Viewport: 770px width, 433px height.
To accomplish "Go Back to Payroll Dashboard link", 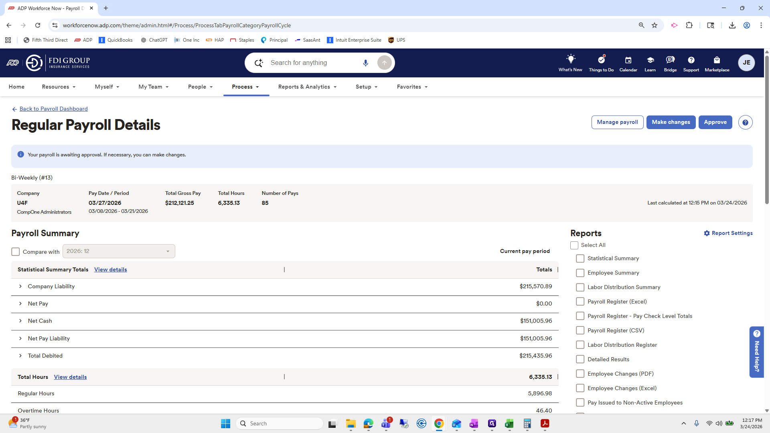I will (x=53, y=109).
